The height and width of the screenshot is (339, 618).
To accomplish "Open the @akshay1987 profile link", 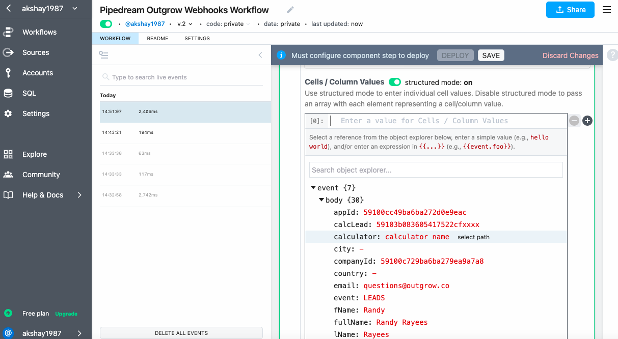I will (x=145, y=24).
